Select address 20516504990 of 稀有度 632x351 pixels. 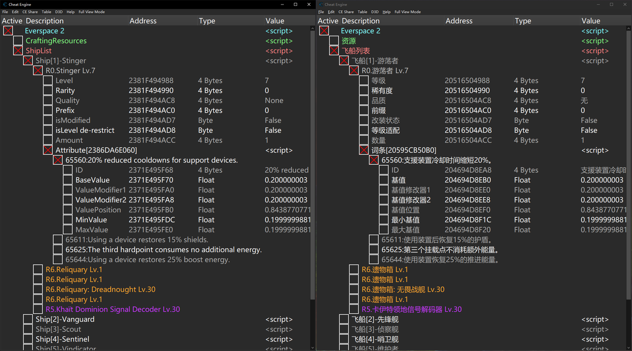467,90
